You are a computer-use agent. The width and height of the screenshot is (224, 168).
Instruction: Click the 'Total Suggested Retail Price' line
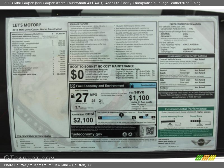(39, 74)
